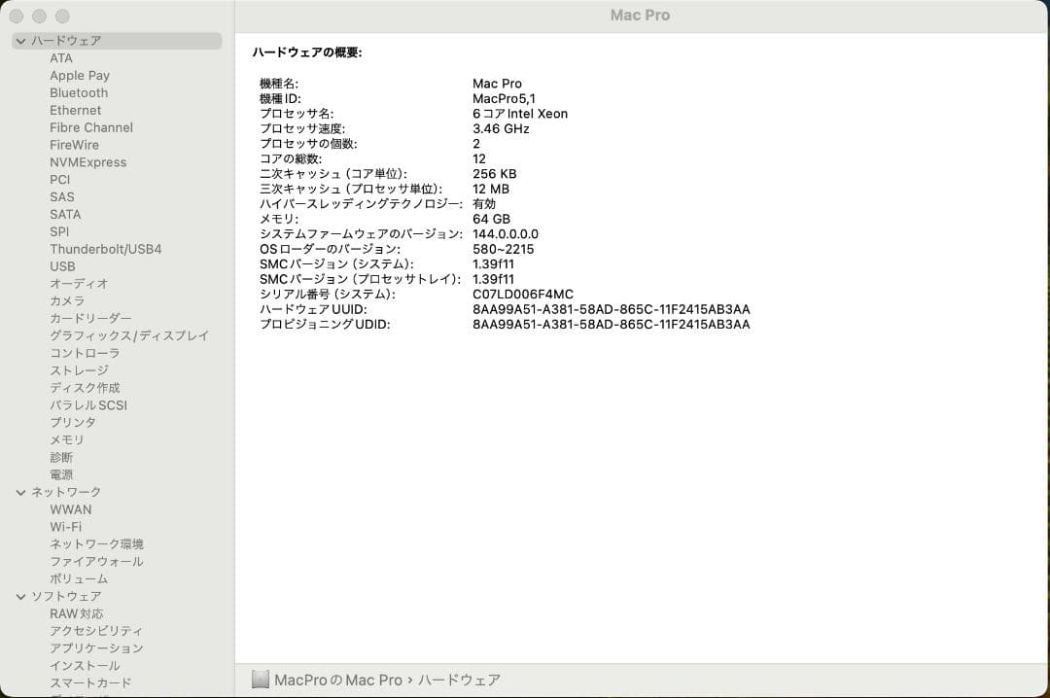Image resolution: width=1050 pixels, height=698 pixels.
Task: Select FireWire in the sidebar
Action: 74,146
